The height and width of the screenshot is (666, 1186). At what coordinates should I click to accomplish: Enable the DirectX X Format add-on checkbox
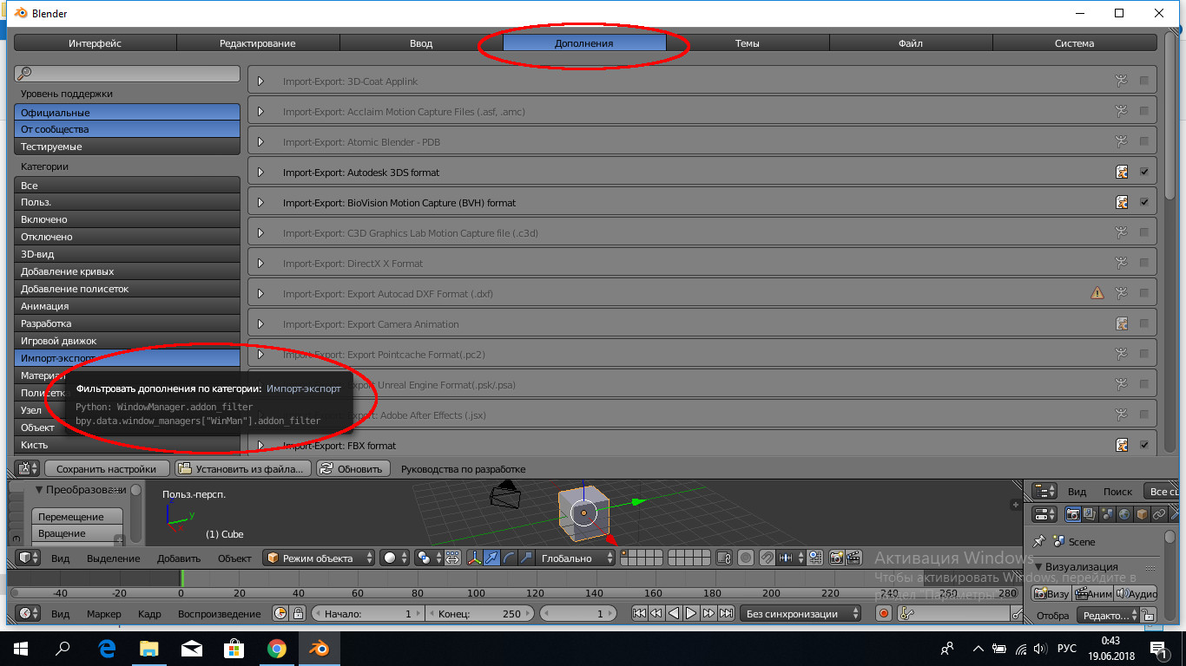pos(1144,263)
